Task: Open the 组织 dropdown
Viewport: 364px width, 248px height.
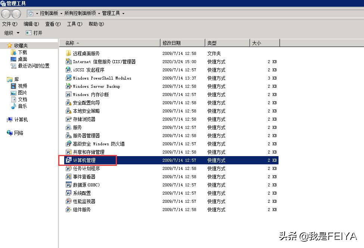Action: (11, 33)
